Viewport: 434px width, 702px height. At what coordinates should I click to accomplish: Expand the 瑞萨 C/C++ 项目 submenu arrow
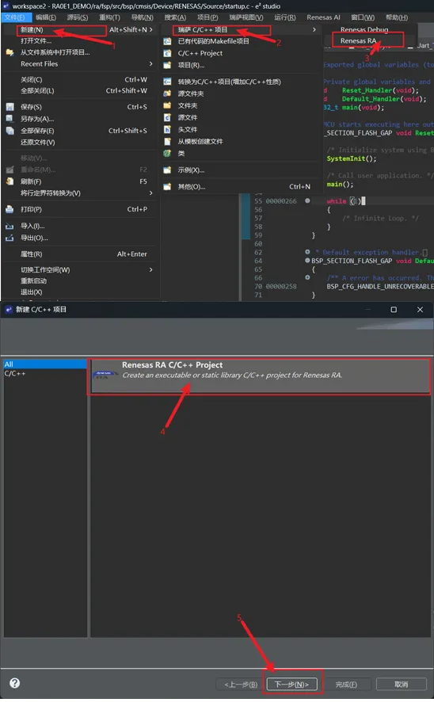(314, 29)
